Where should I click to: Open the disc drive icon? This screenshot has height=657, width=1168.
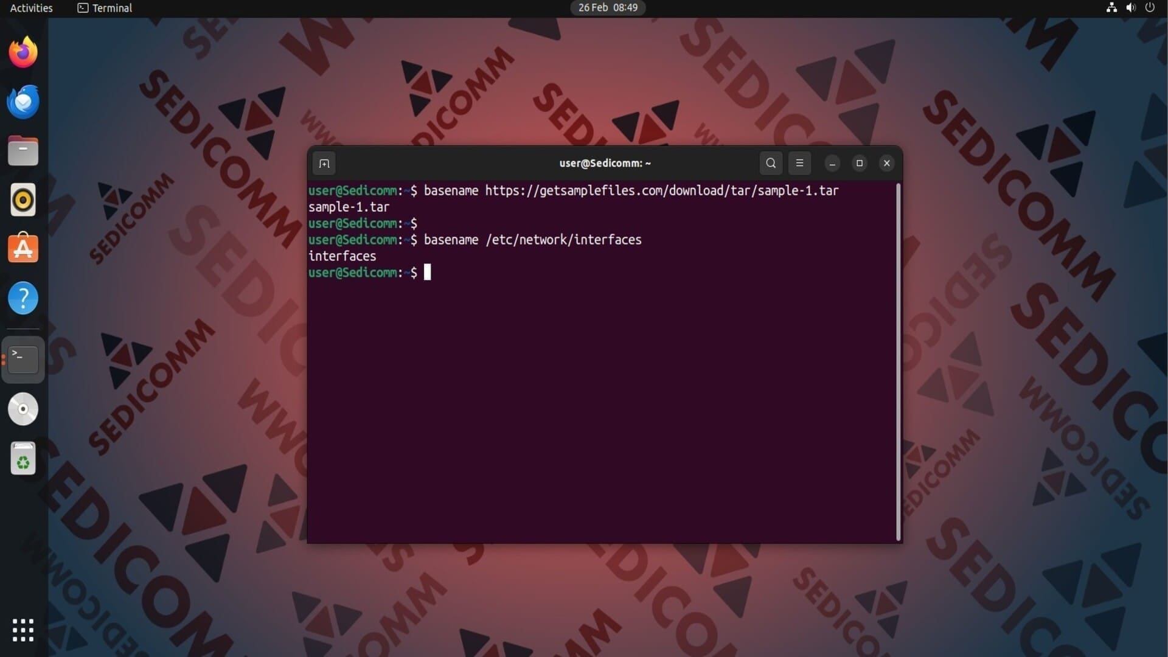(23, 409)
